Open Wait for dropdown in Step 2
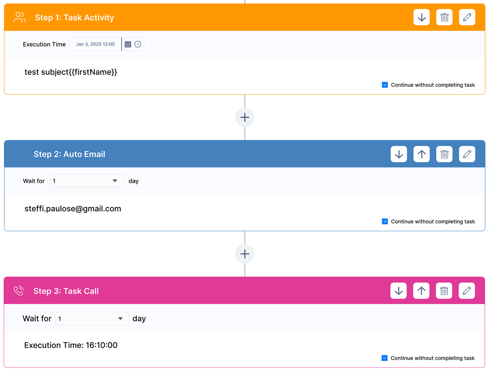The height and width of the screenshot is (370, 489). coord(86,181)
